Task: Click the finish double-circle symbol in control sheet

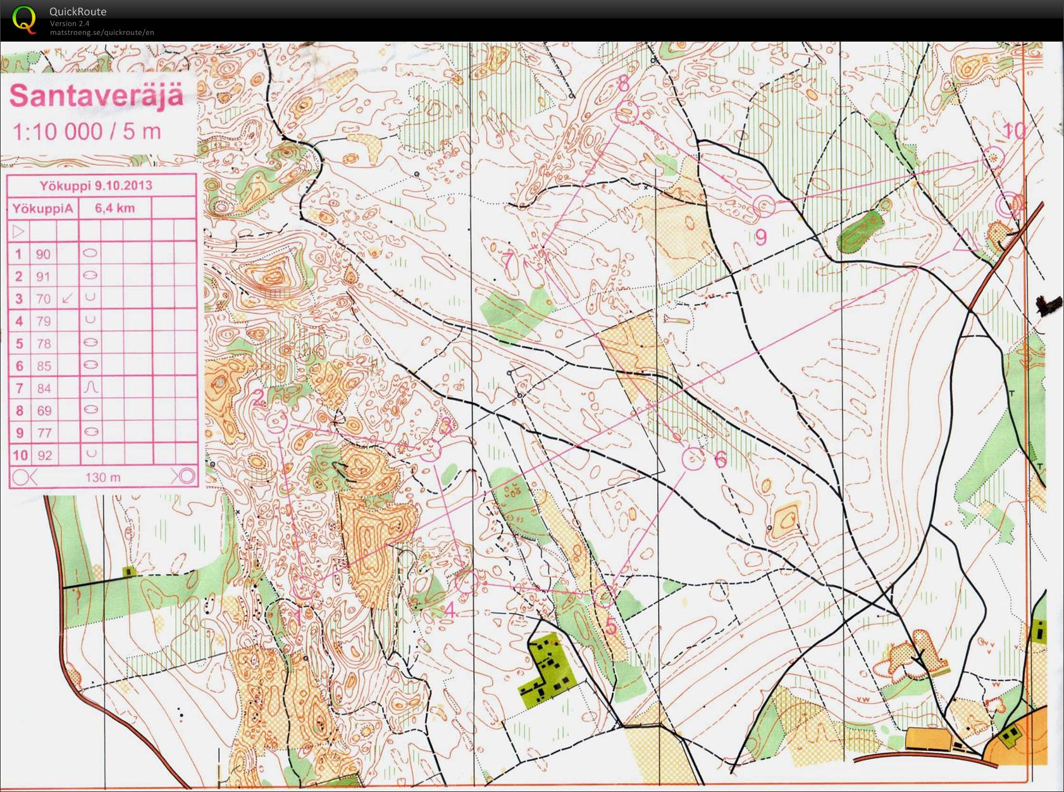Action: pos(186,476)
